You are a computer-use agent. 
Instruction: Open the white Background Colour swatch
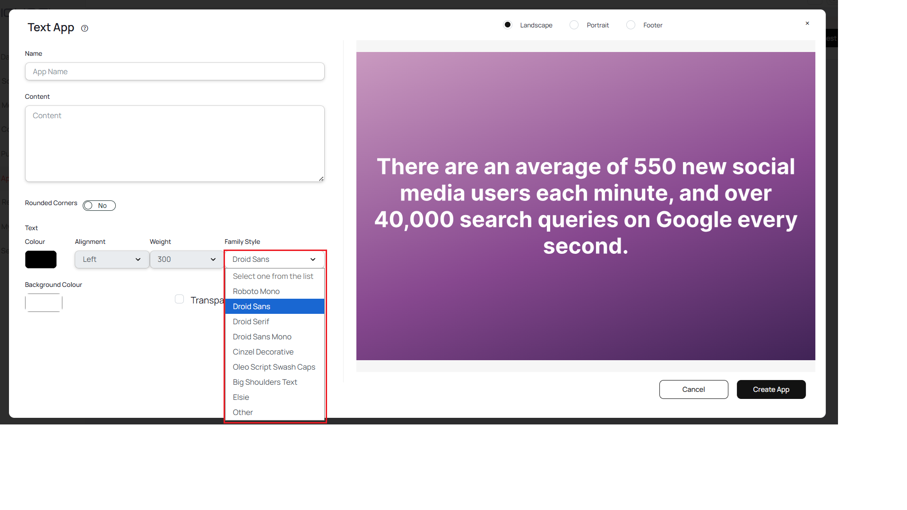pyautogui.click(x=43, y=303)
